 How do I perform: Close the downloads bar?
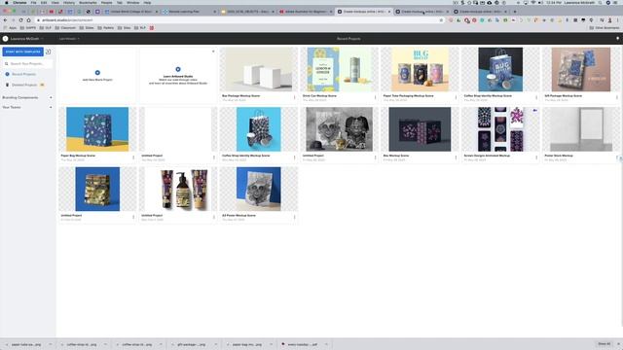618,343
